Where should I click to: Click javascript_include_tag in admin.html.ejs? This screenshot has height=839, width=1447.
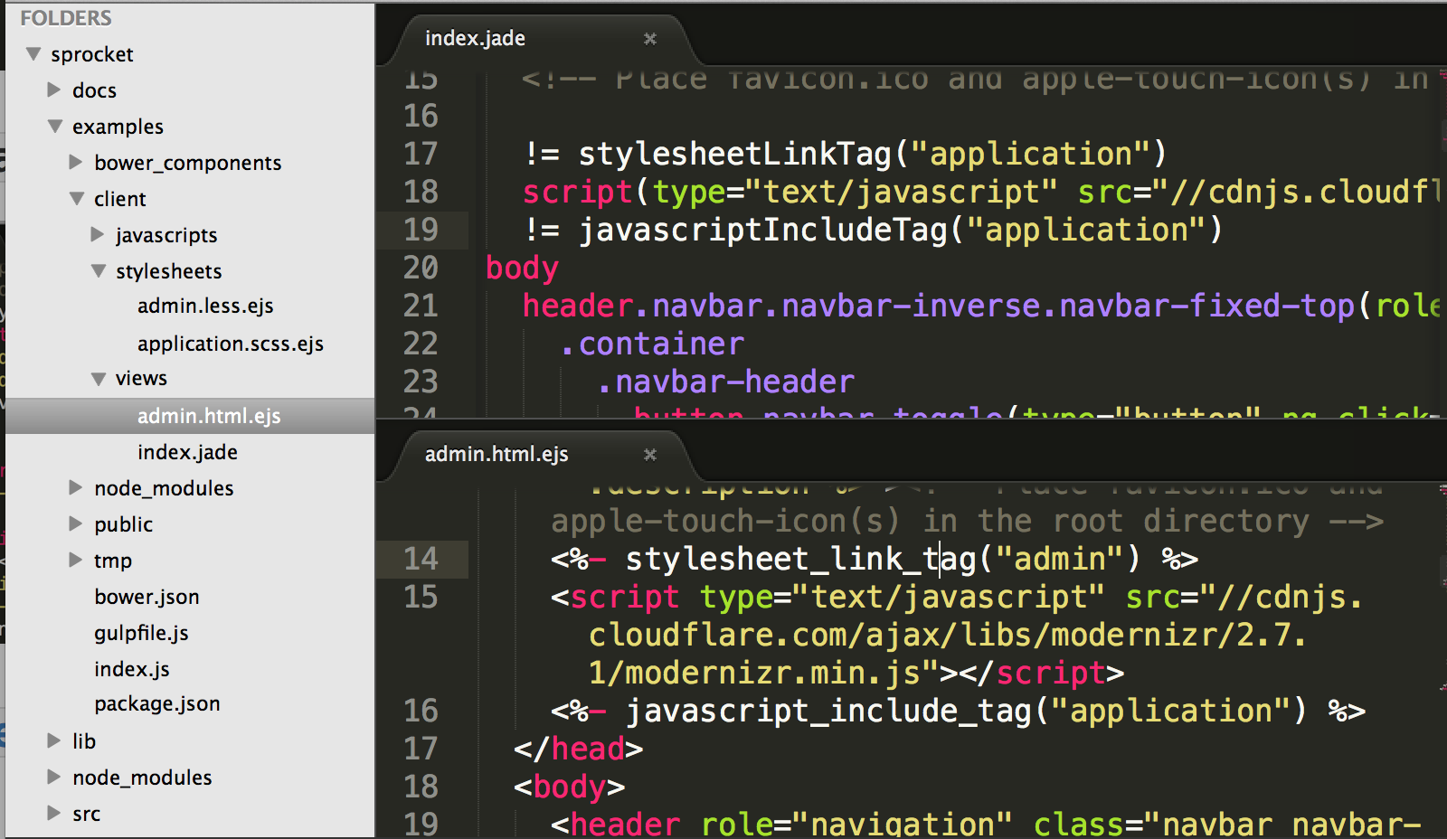[x=828, y=712]
